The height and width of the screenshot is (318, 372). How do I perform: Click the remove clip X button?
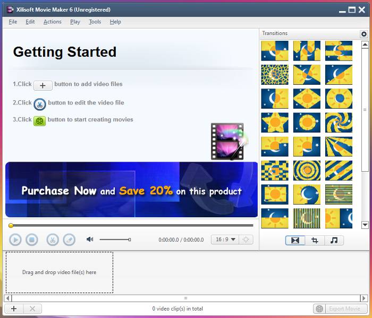[x=32, y=308]
